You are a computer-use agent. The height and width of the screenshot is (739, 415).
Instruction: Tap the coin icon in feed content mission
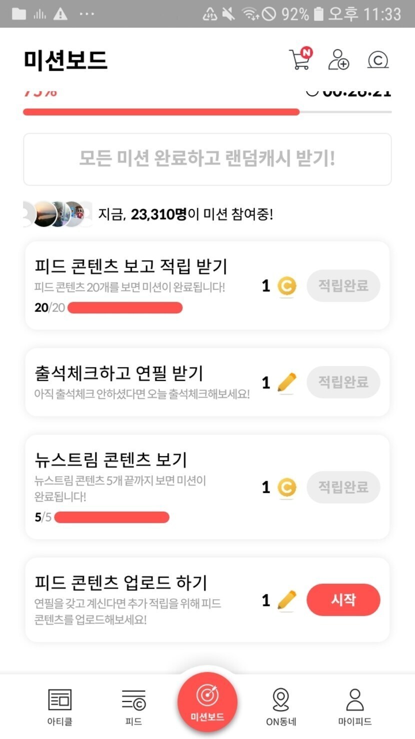[x=287, y=286]
